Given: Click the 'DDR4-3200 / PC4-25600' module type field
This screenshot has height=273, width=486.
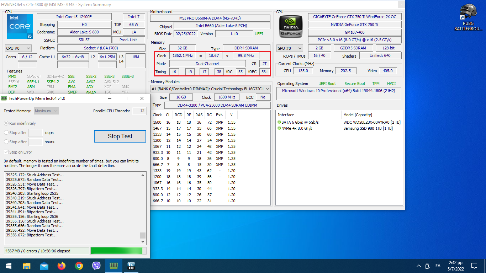Looking at the screenshot, I should (x=217, y=105).
